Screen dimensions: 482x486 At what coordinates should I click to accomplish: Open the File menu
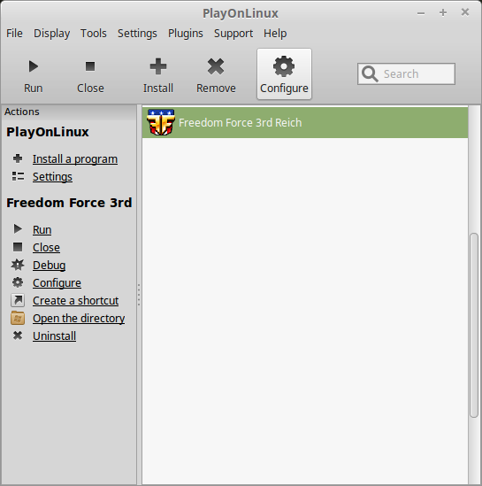point(14,33)
